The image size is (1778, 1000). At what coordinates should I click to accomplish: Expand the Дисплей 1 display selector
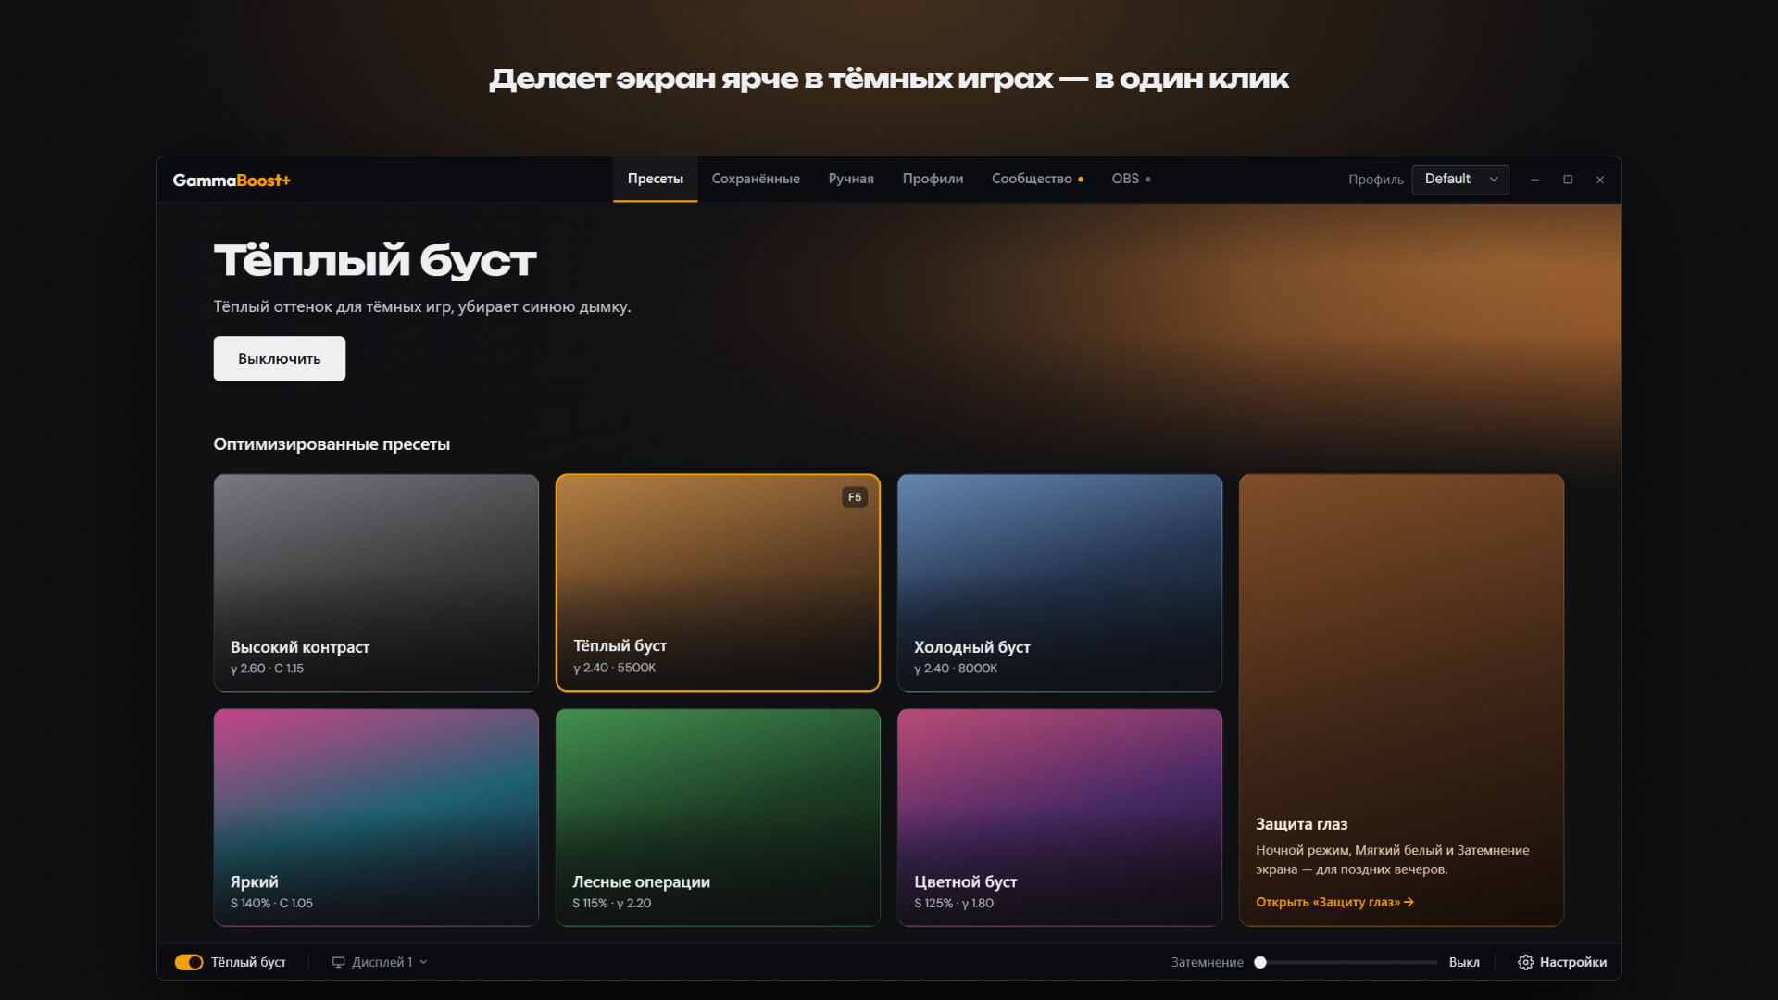(x=381, y=962)
